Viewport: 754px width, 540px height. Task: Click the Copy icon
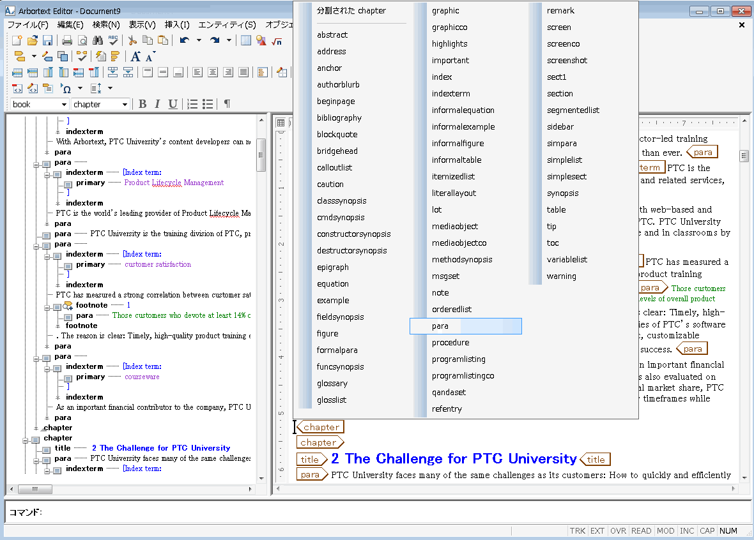pyautogui.click(x=148, y=40)
